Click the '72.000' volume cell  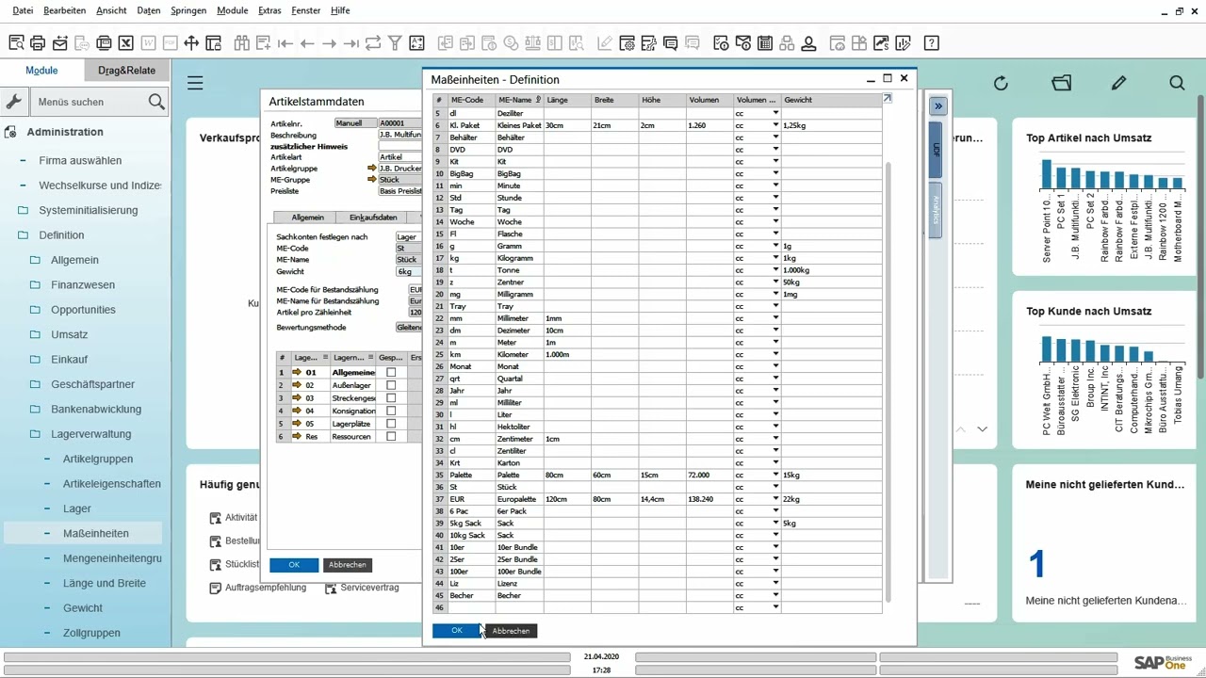coord(710,475)
